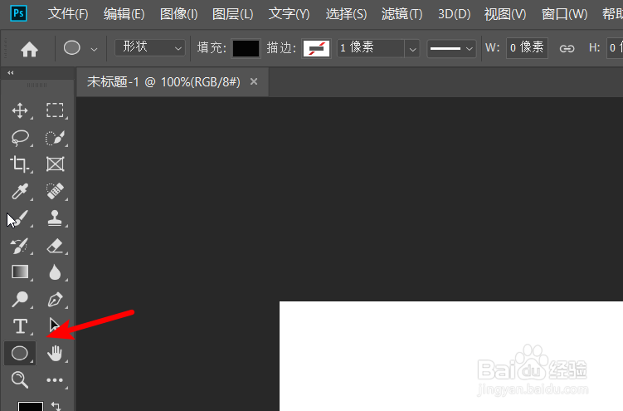Open the stroke line type dropdown
This screenshot has width=623, height=411.
coord(451,48)
